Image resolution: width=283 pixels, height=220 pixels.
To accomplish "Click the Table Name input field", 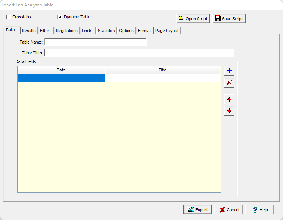I will [95, 42].
